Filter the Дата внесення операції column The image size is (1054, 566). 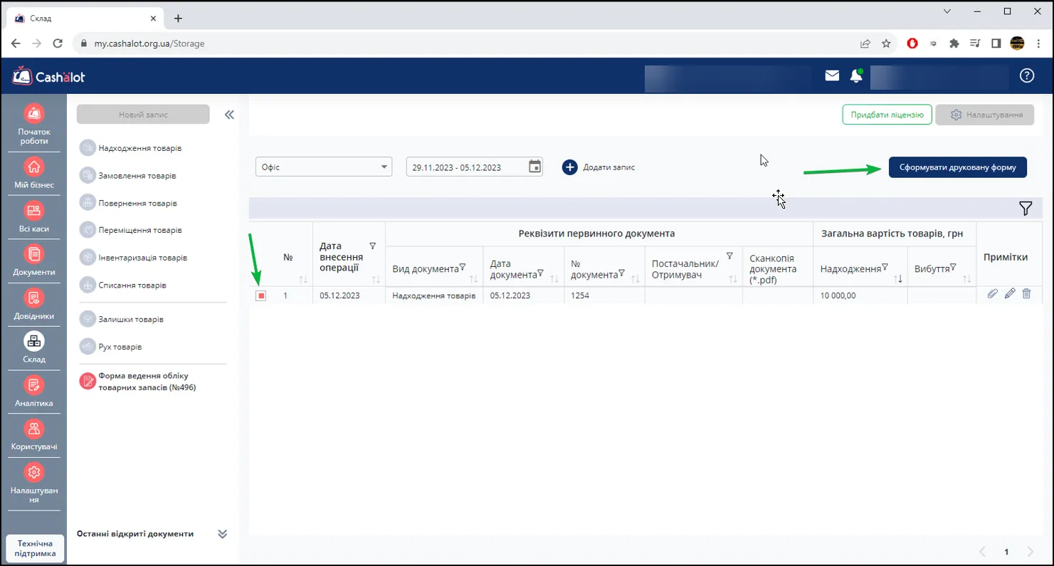coord(373,246)
